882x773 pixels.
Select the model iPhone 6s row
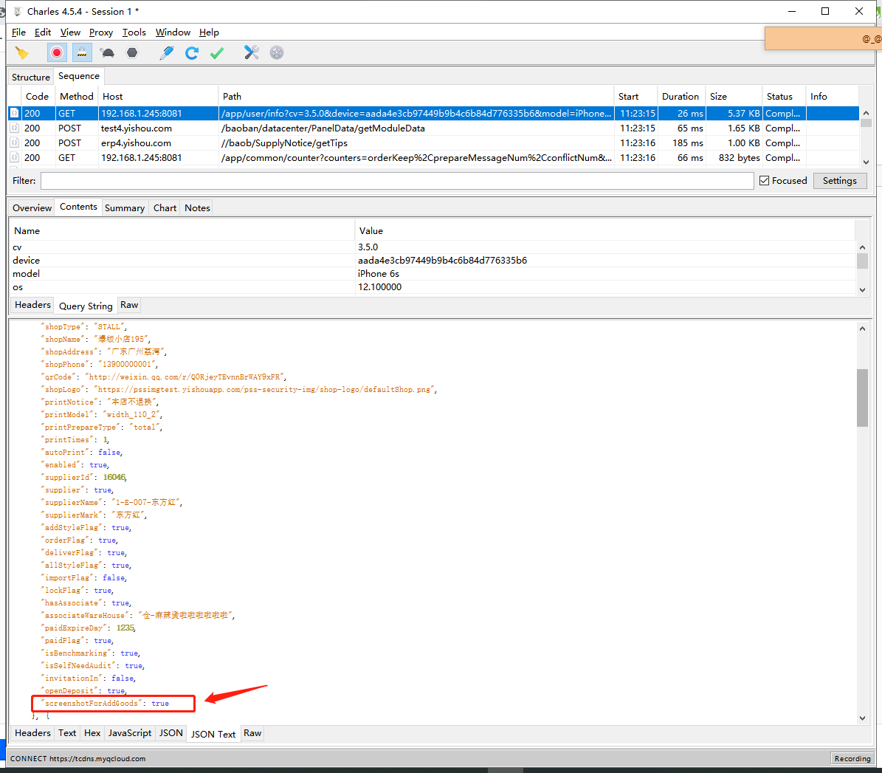433,273
